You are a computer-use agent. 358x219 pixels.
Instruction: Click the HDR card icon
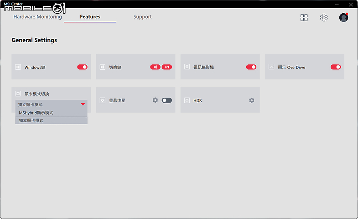187,100
